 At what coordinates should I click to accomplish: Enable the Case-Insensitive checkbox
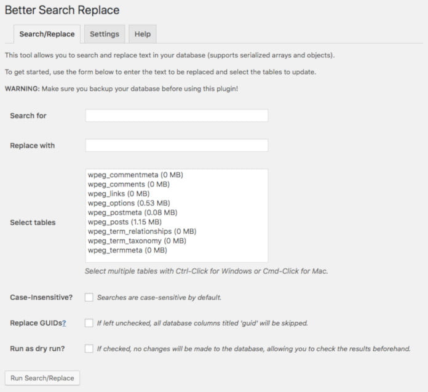[x=89, y=297]
